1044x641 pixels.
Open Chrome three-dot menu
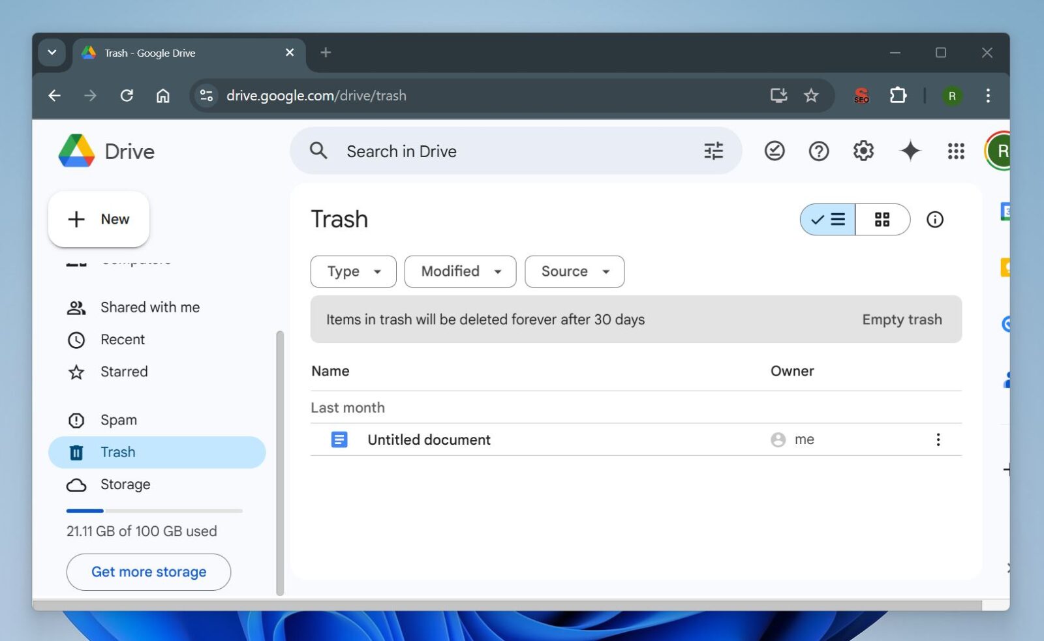click(x=989, y=95)
